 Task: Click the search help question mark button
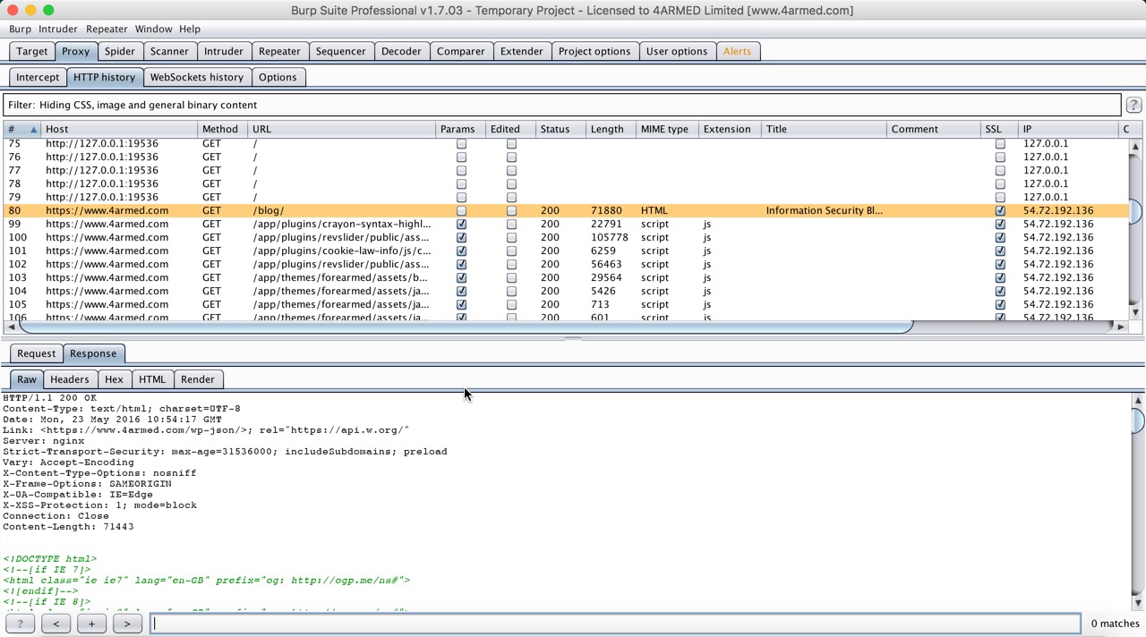(20, 624)
